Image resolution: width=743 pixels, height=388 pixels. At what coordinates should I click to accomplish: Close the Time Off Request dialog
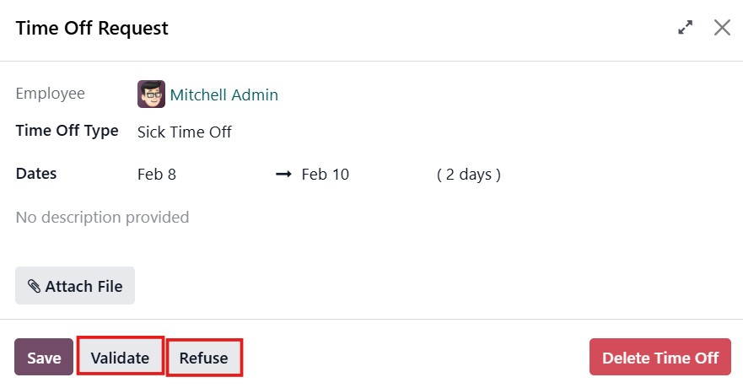click(x=722, y=28)
